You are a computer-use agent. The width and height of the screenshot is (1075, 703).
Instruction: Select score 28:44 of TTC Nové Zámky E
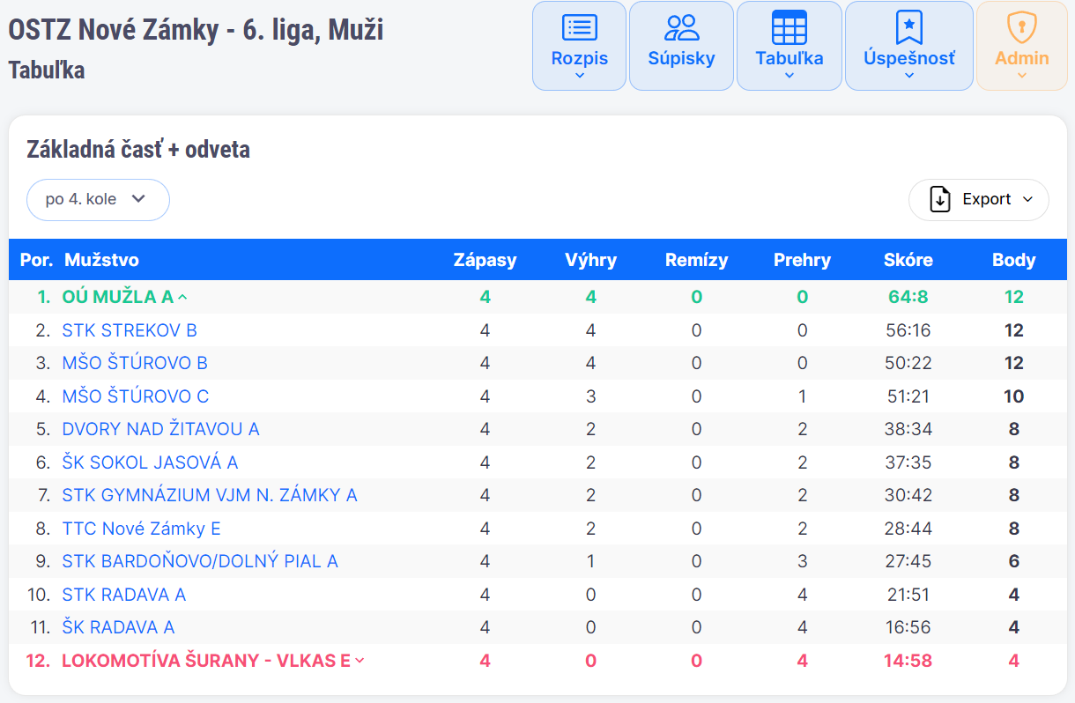point(908,529)
